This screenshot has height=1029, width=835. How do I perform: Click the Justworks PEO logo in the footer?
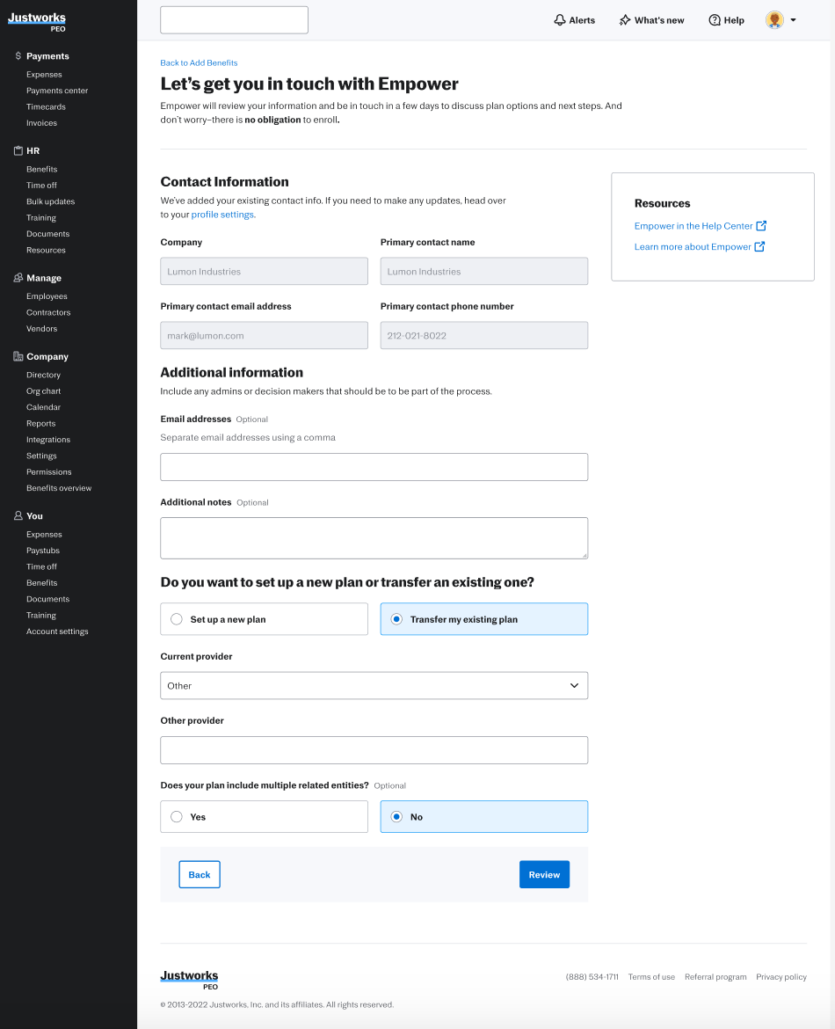[x=190, y=980]
